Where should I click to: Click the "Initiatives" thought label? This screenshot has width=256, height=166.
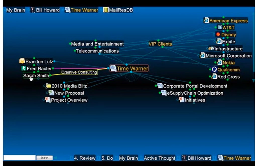tap(195, 100)
